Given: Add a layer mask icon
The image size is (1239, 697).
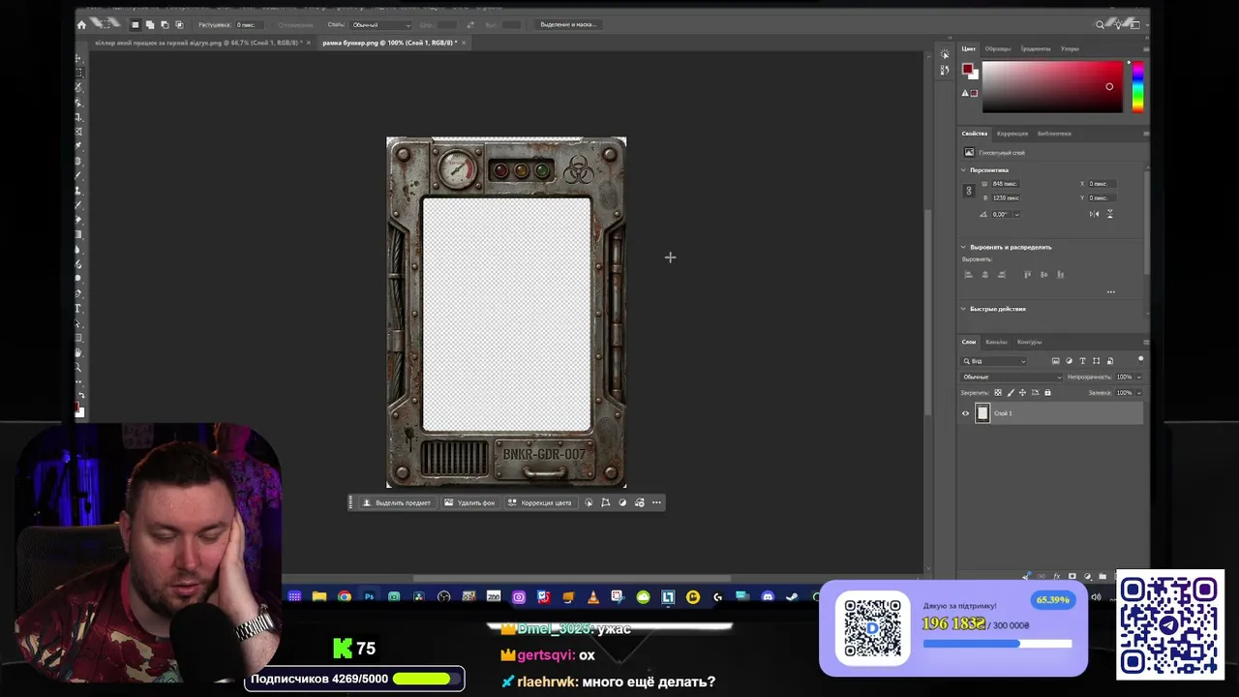Looking at the screenshot, I should point(1072,577).
